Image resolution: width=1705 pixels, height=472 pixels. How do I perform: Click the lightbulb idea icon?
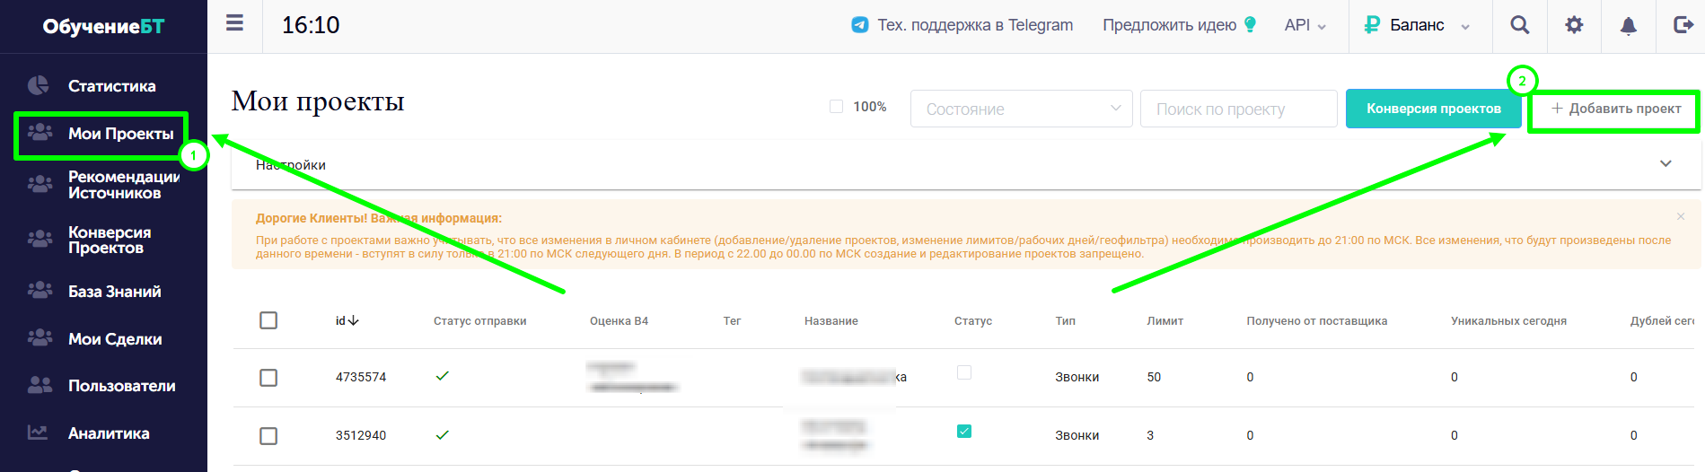point(1250,25)
